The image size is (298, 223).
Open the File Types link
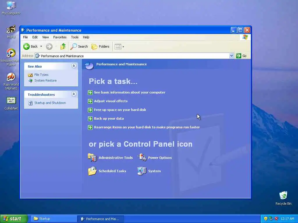41,75
